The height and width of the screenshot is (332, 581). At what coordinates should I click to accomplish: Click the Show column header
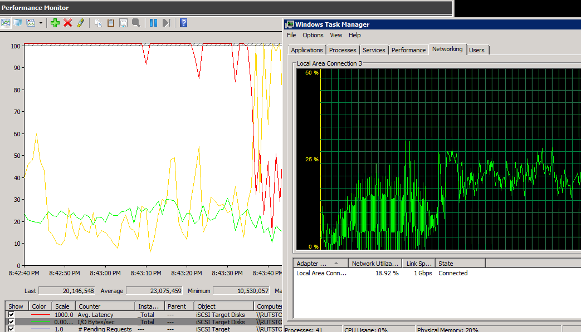tap(16, 306)
